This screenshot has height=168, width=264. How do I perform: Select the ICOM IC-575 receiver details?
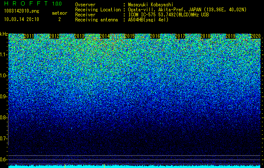[169, 15]
